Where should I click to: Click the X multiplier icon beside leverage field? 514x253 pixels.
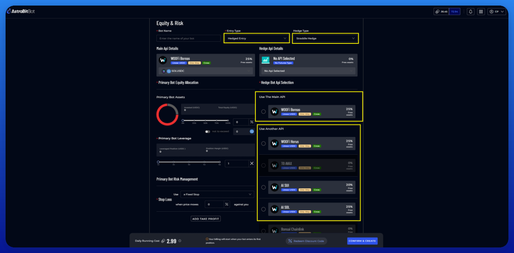click(251, 164)
